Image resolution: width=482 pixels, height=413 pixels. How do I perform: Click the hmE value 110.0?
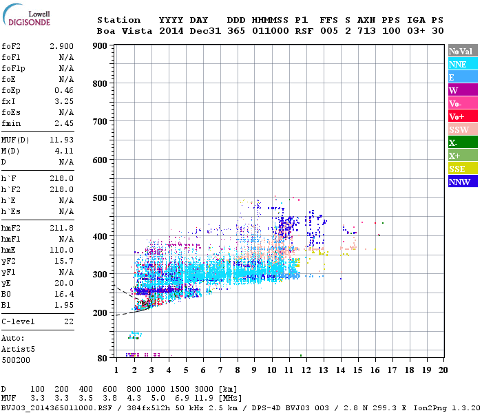tap(61, 250)
